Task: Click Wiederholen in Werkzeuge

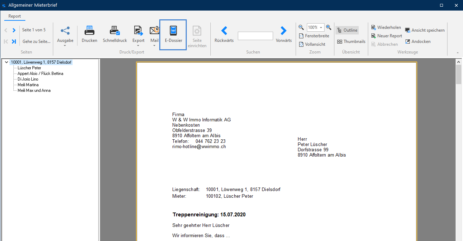Action: tap(386, 27)
